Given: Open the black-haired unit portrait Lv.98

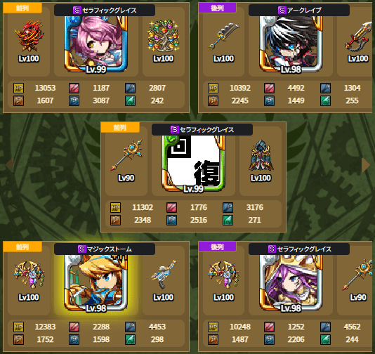Looking at the screenshot, I should click(x=291, y=44).
